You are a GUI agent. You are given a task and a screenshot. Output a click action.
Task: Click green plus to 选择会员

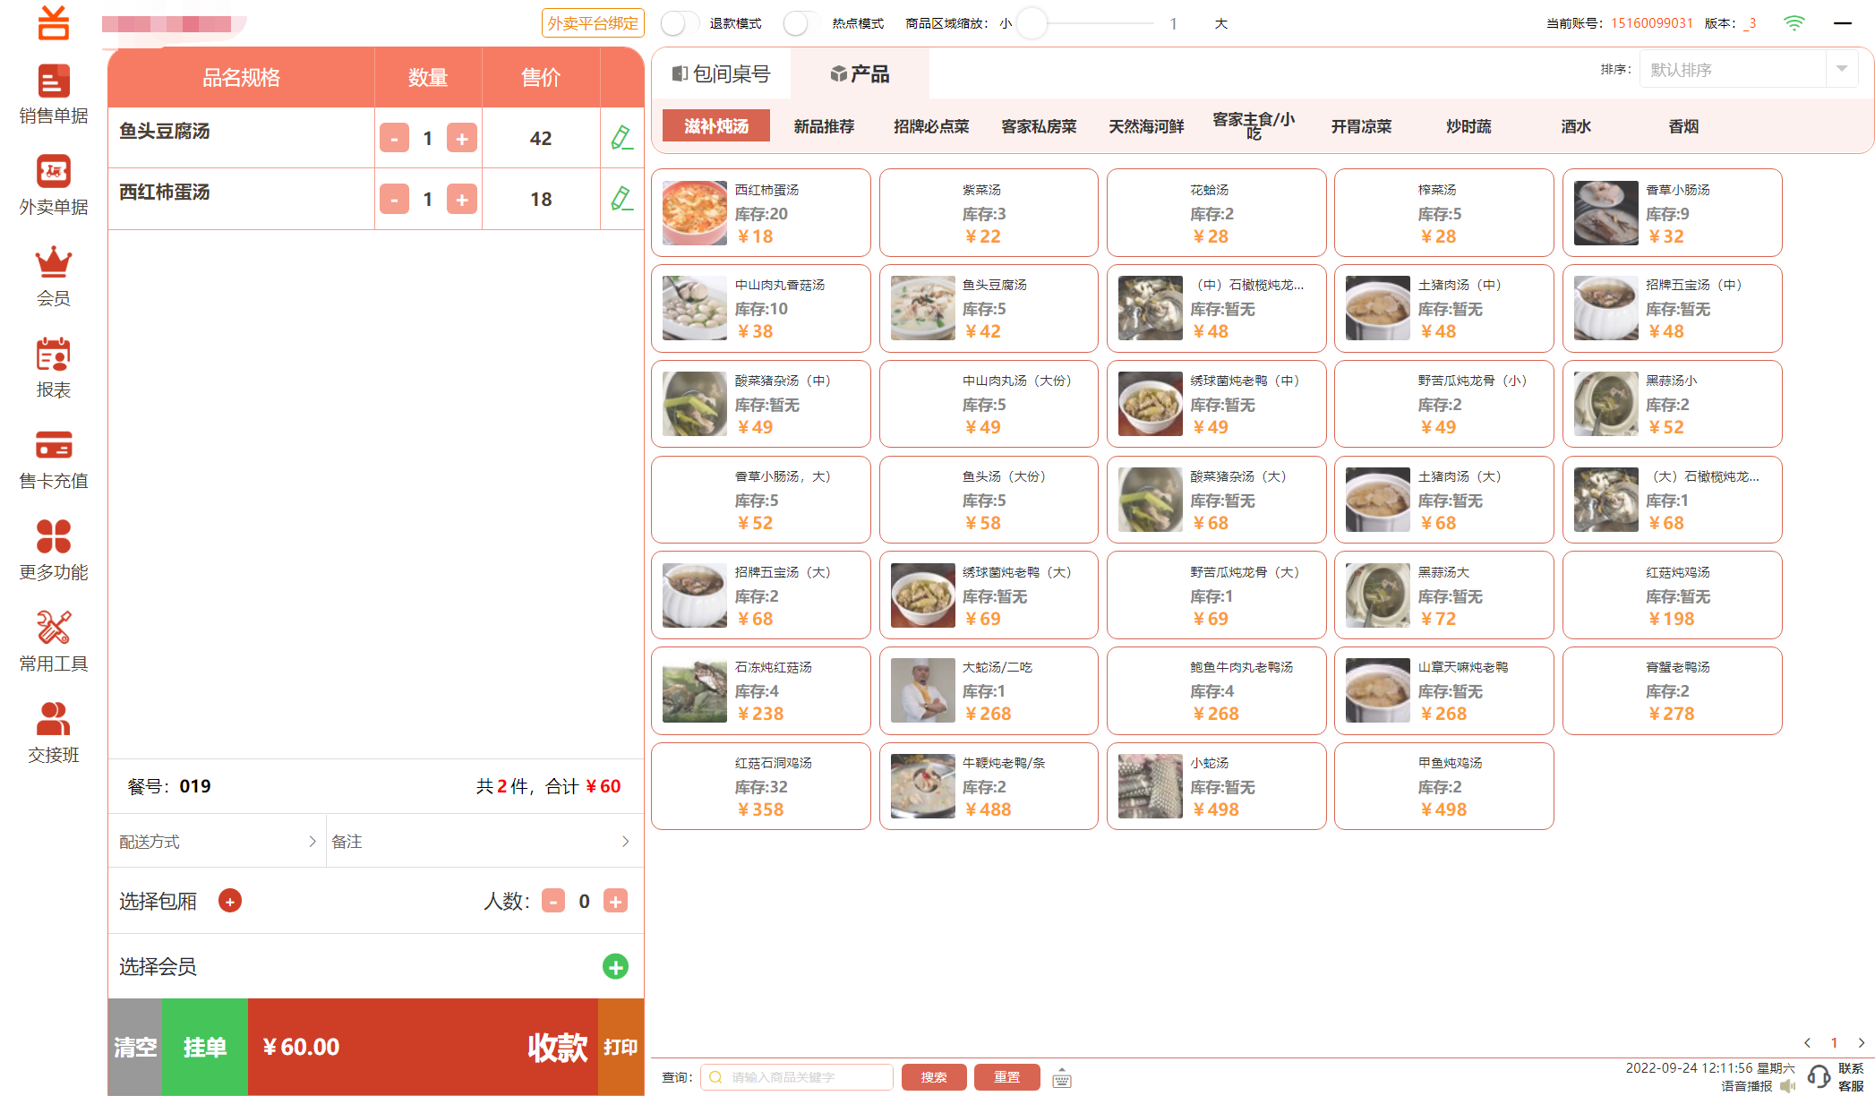615,967
